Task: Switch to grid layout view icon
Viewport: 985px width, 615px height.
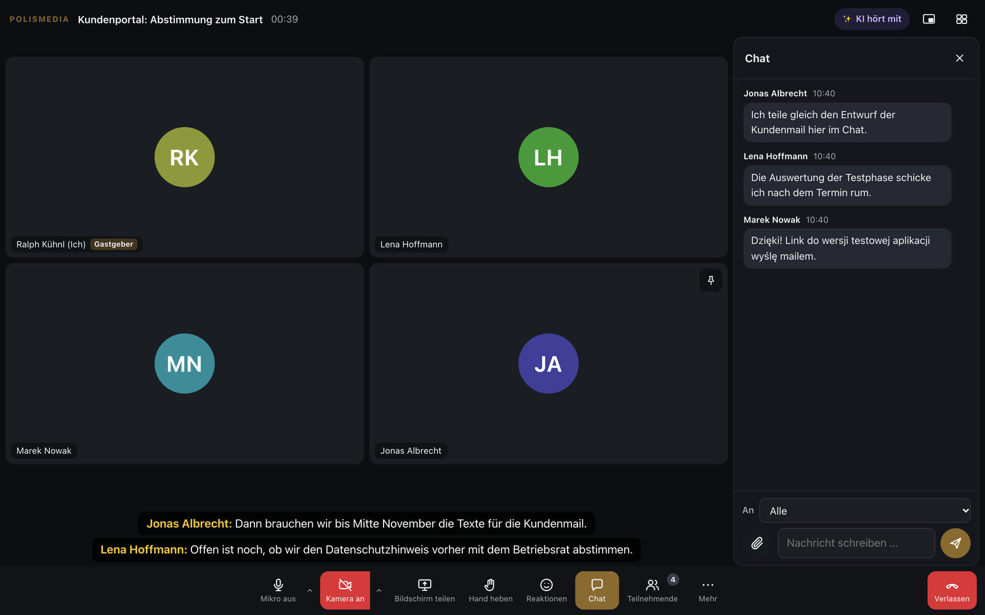Action: 962,19
